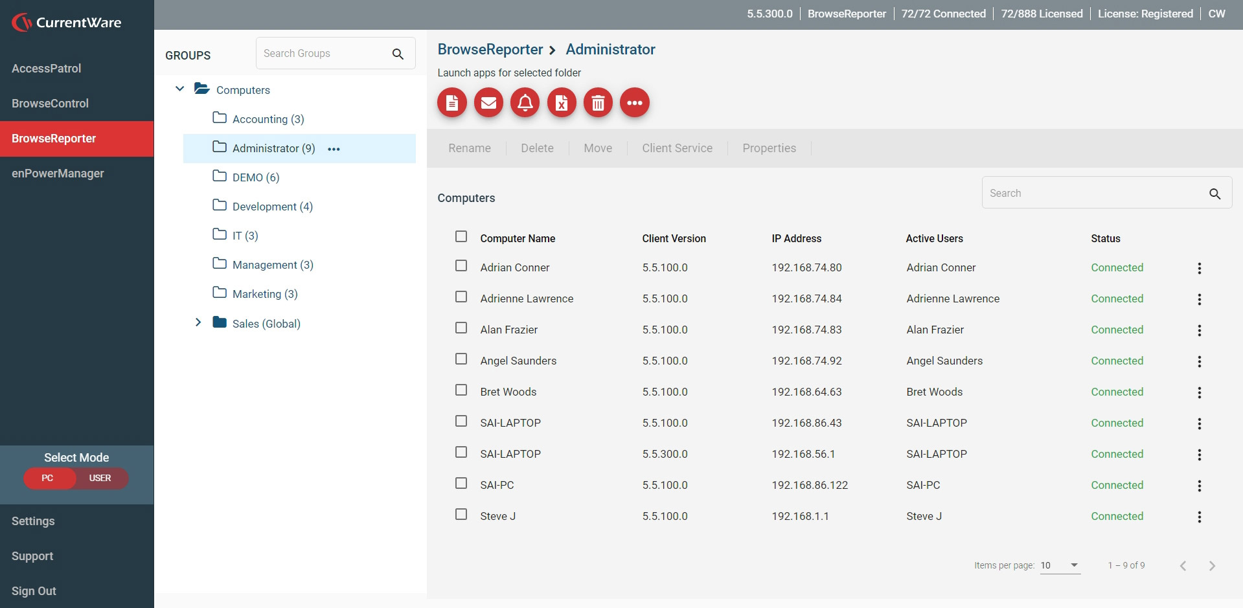Click the CurrentWare logo
1243x608 pixels.
pos(67,23)
